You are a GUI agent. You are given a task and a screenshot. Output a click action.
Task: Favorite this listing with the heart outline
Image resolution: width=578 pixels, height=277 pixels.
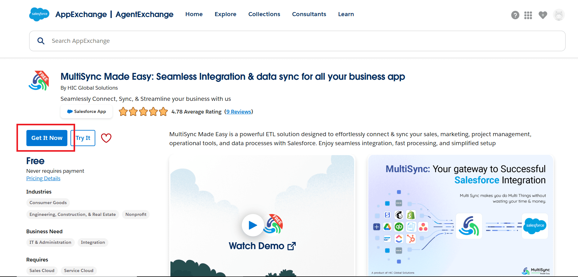coord(106,138)
